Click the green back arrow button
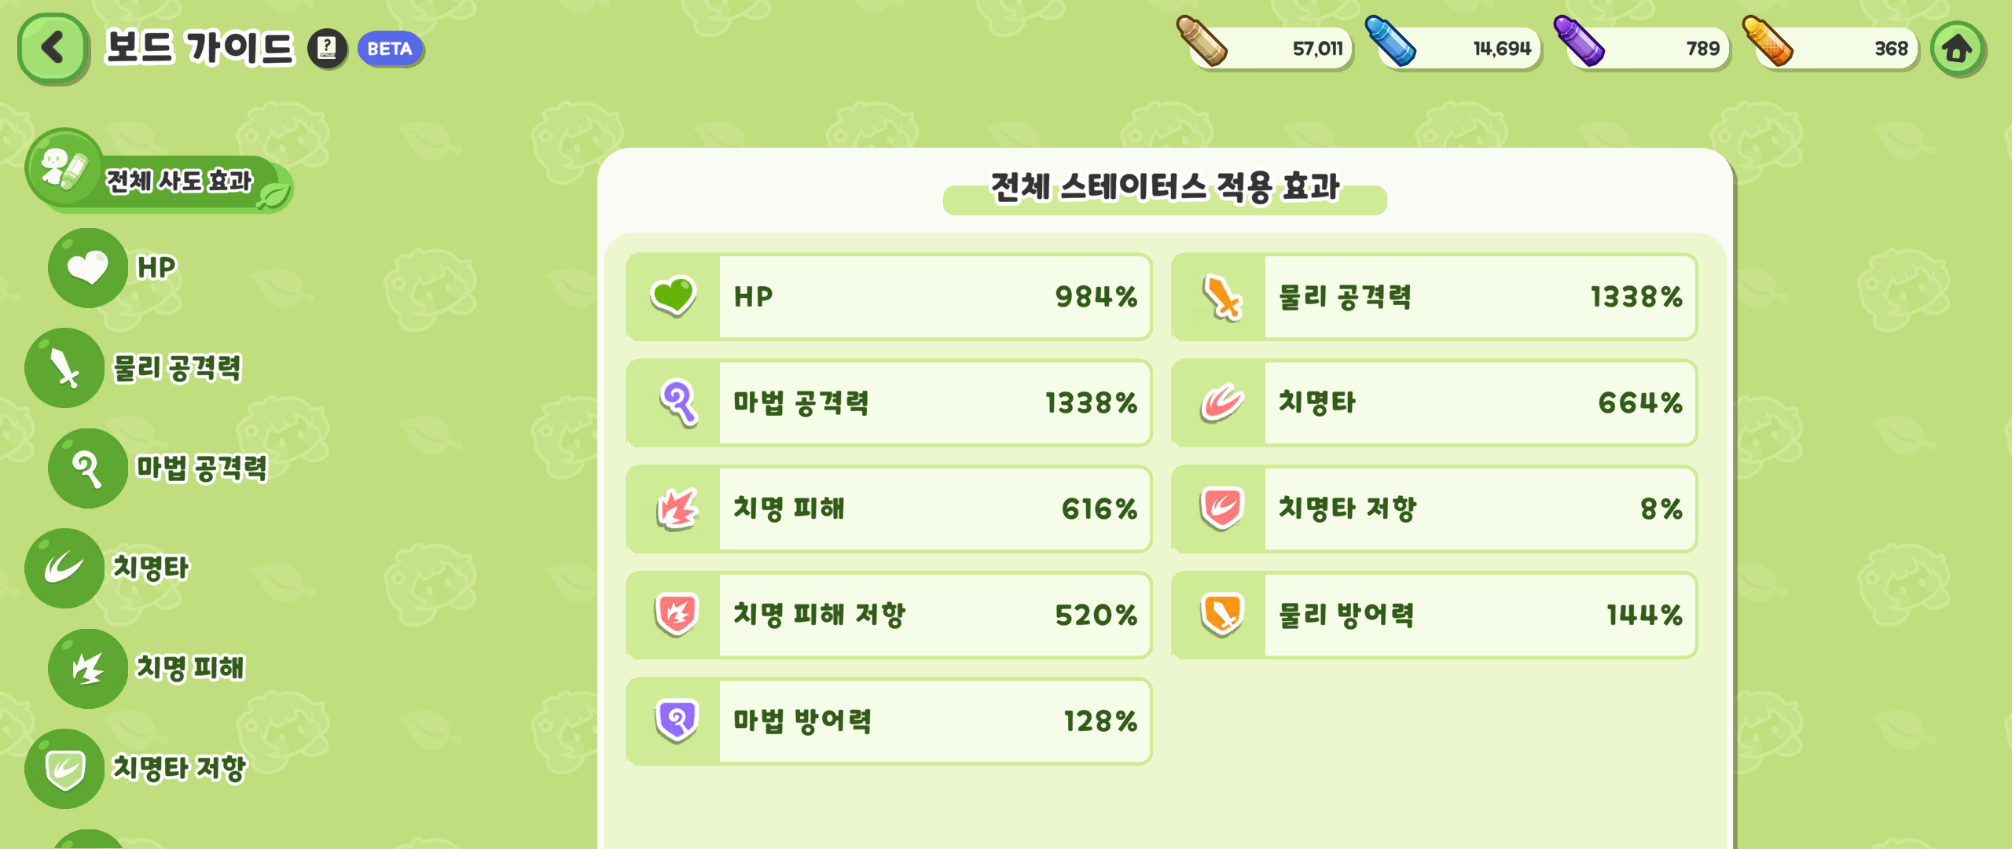2012x849 pixels. (x=53, y=49)
